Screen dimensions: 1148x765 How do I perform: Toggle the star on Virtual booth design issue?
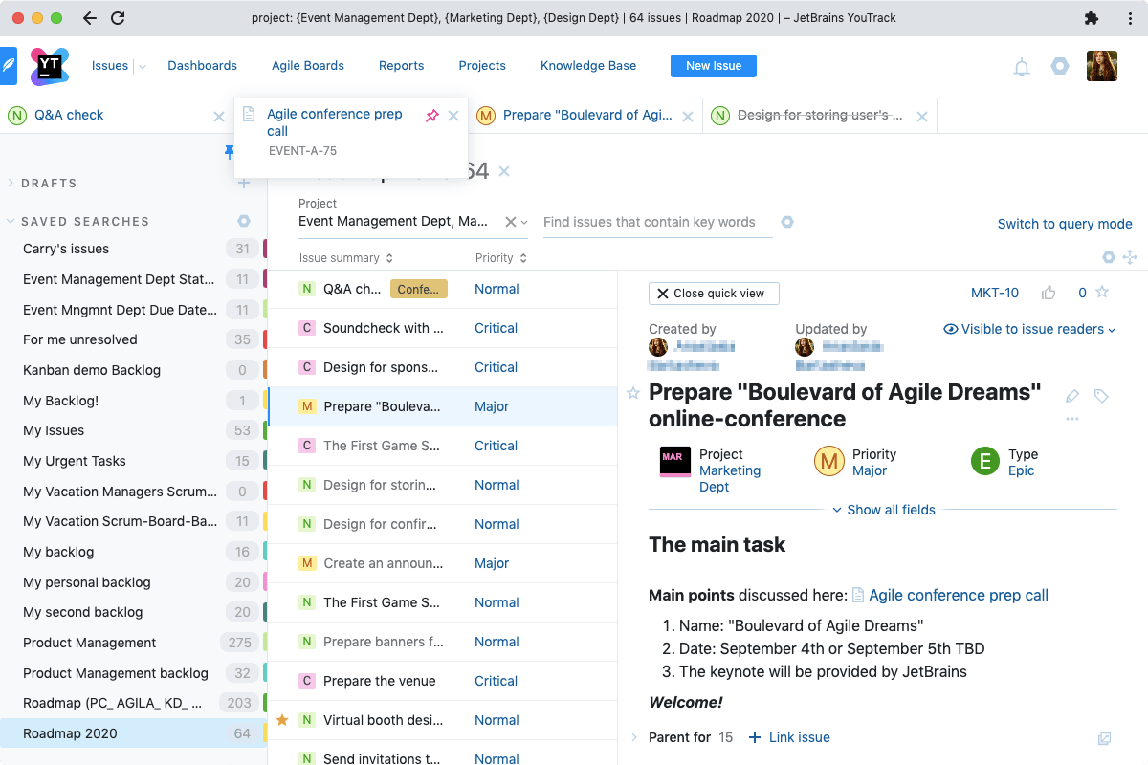pos(282,719)
